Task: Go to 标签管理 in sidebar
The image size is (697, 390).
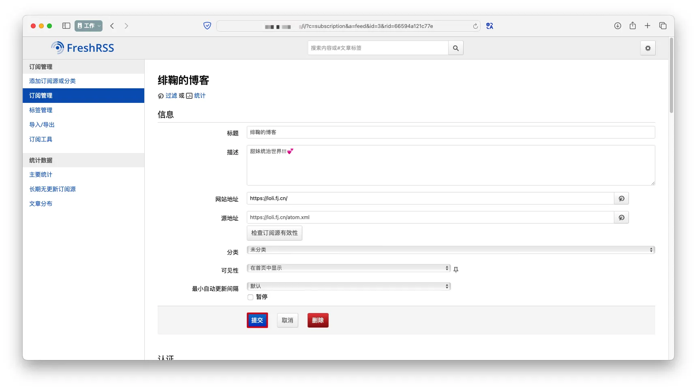Action: pos(41,110)
